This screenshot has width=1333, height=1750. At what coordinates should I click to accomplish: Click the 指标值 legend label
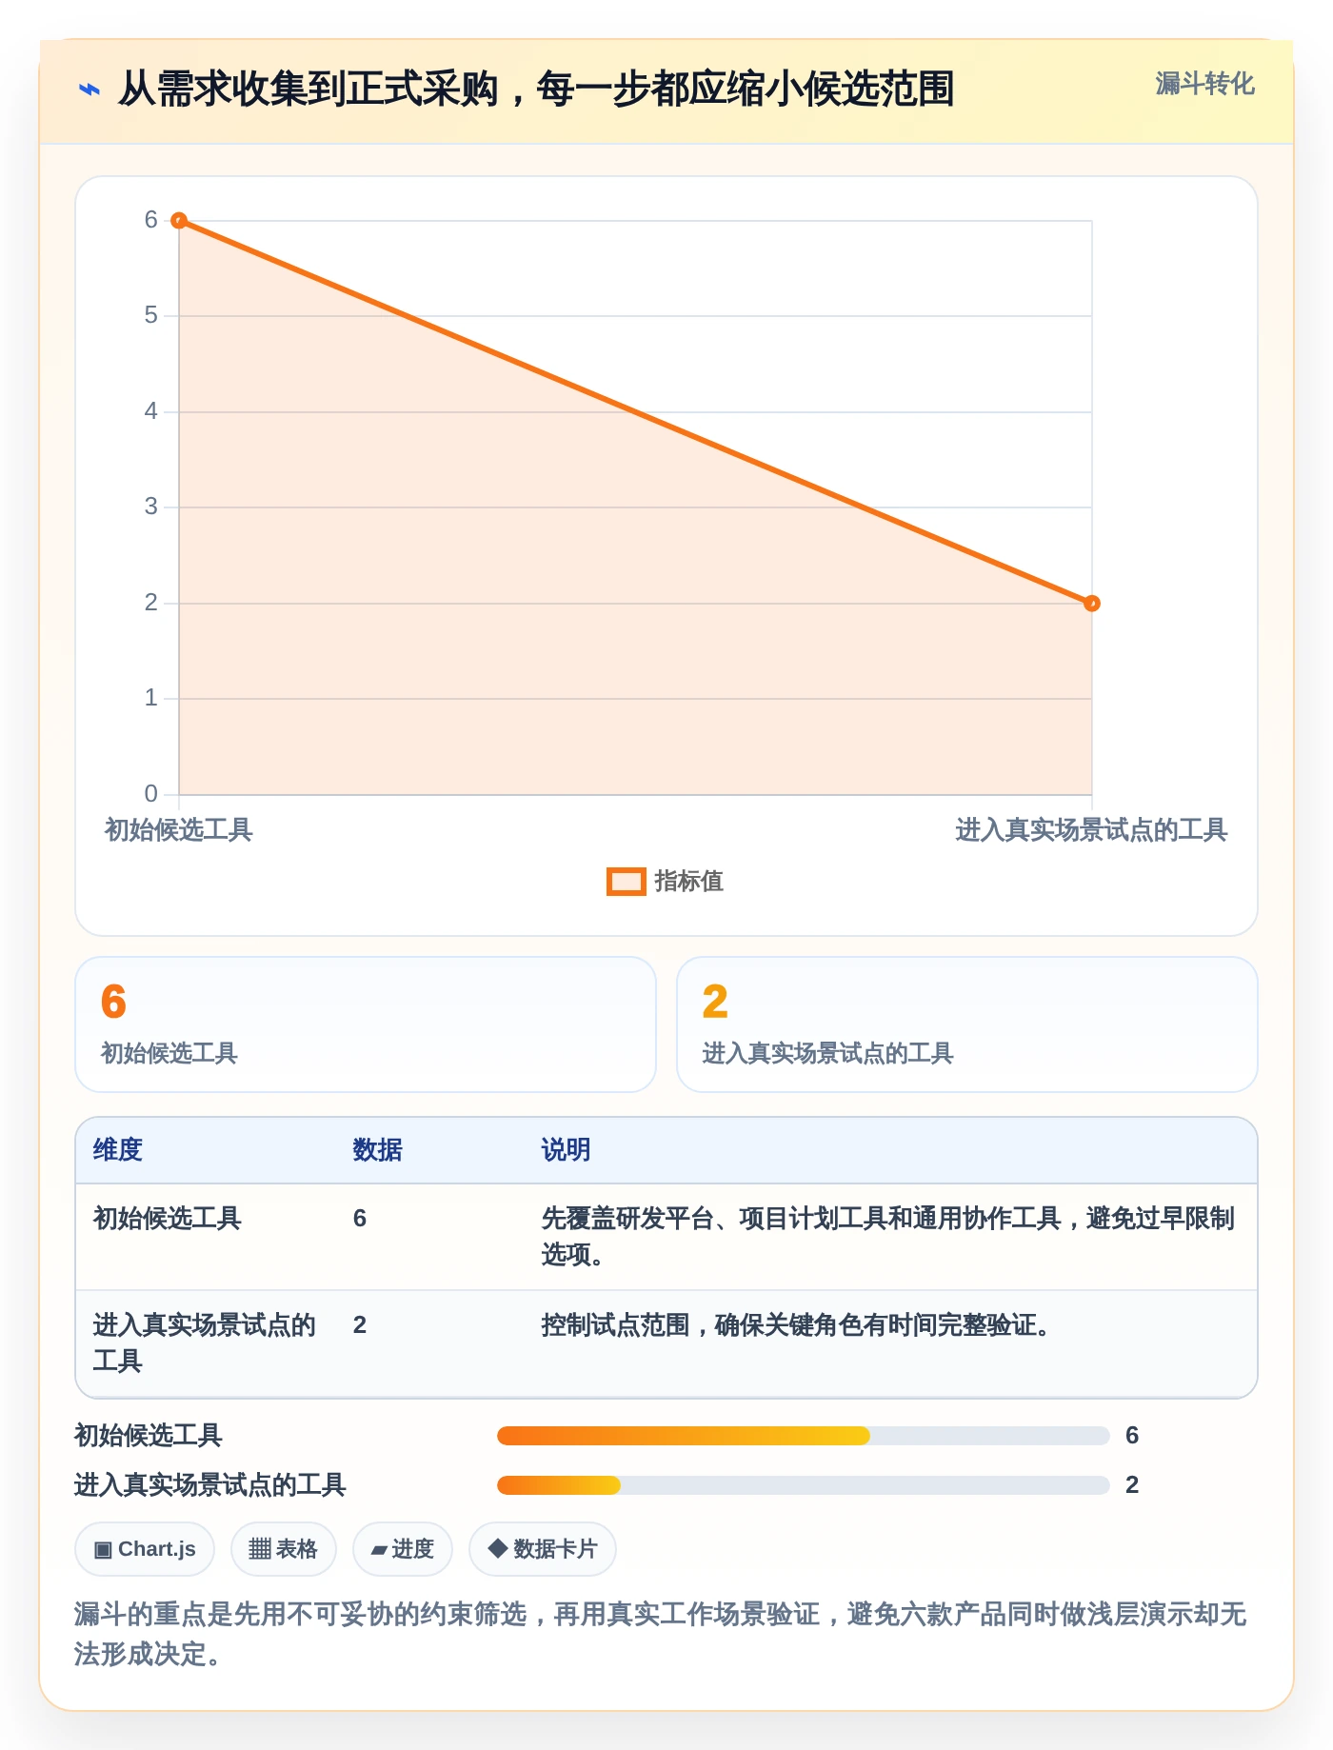[689, 882]
